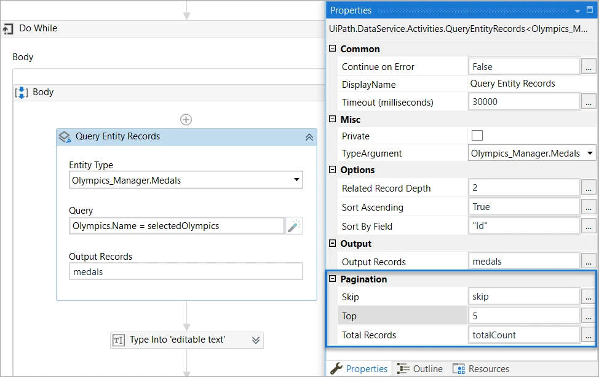
Task: Switch to the Properties tab
Action: 359,368
